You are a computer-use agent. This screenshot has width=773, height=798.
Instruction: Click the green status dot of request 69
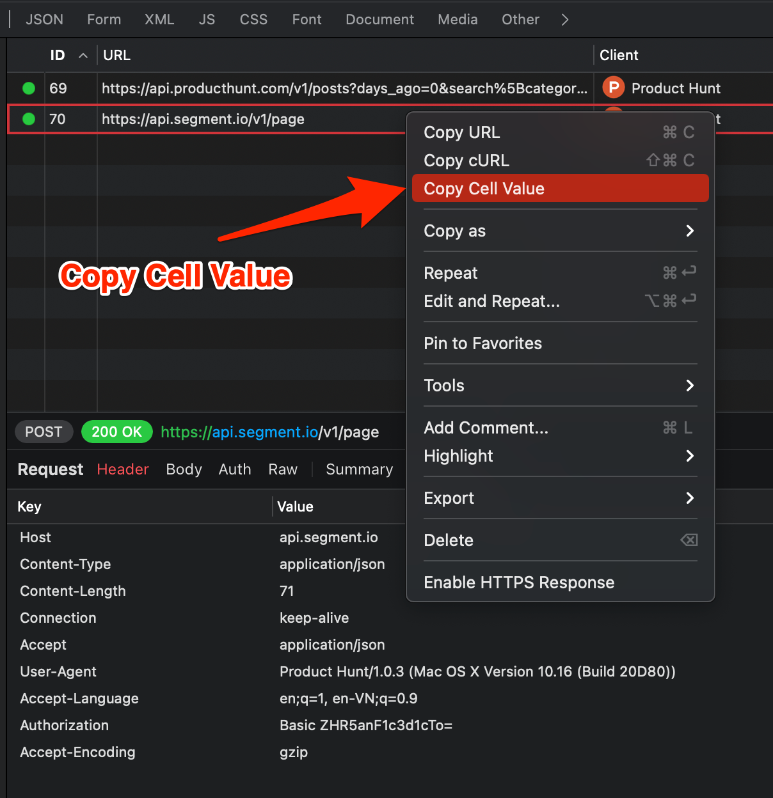coord(29,88)
